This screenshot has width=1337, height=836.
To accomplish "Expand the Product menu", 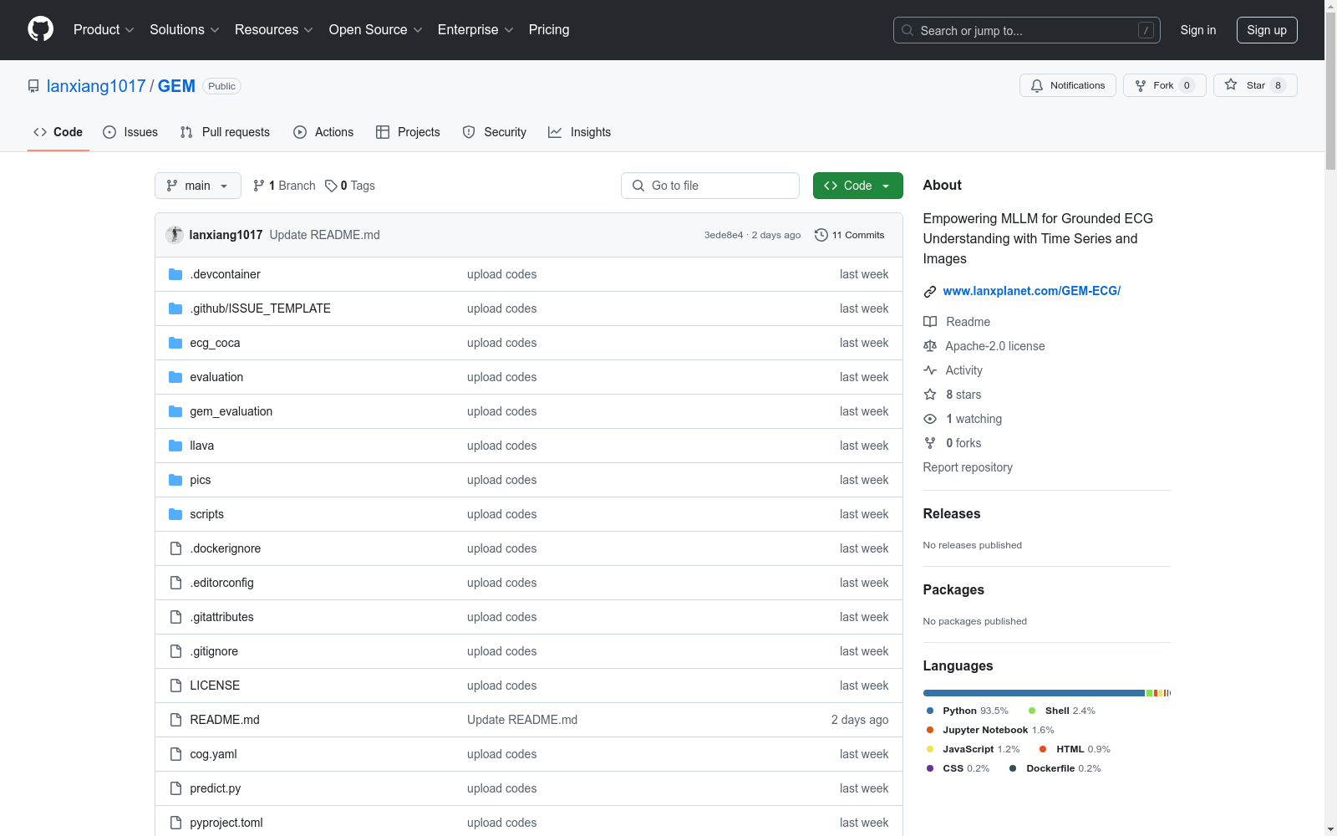I will coord(104,30).
